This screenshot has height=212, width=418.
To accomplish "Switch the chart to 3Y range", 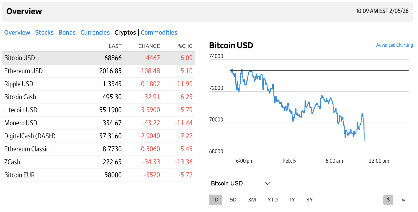I will tap(310, 200).
